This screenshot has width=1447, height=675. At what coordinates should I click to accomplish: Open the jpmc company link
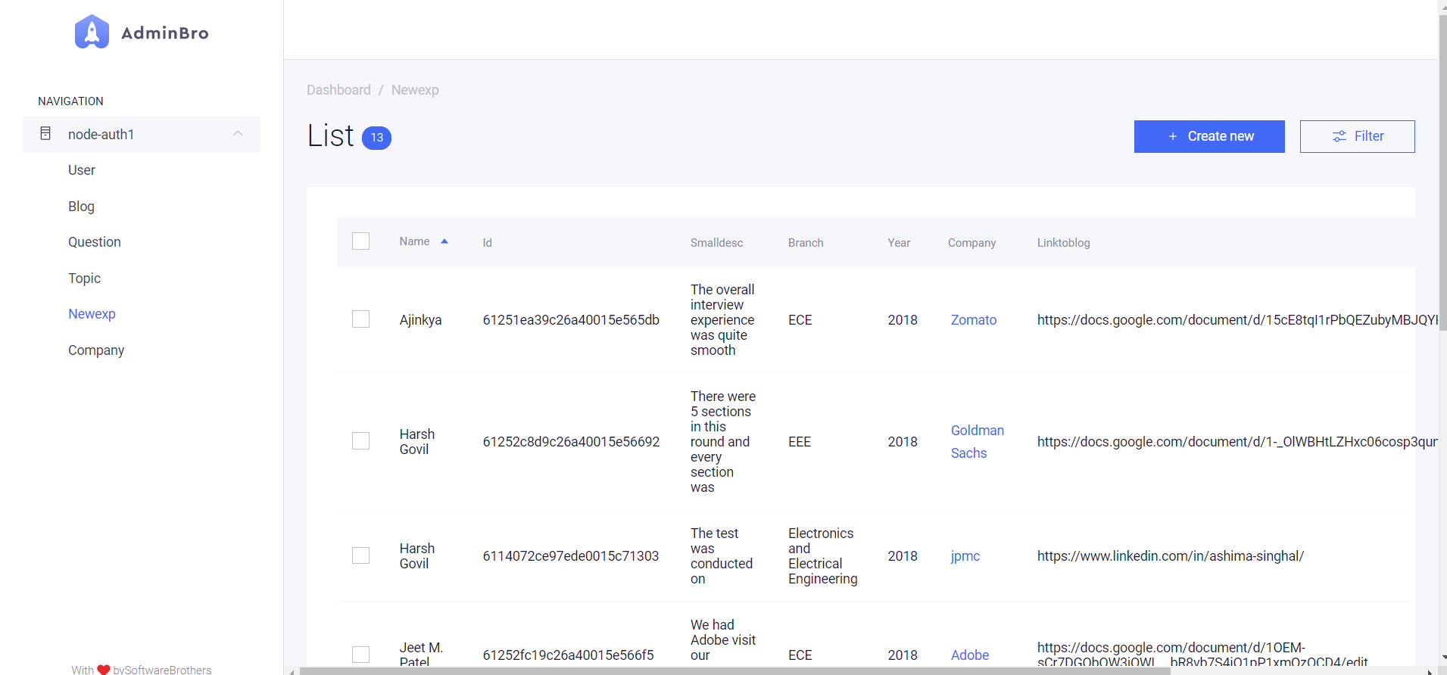(965, 556)
